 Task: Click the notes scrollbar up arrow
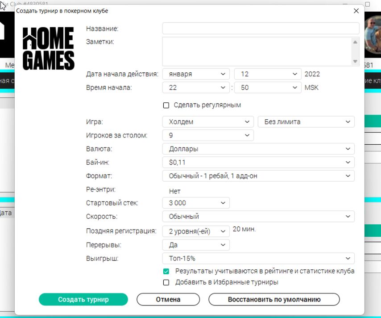[355, 42]
